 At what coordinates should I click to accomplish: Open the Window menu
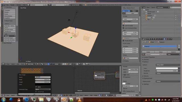coord(19,5)
